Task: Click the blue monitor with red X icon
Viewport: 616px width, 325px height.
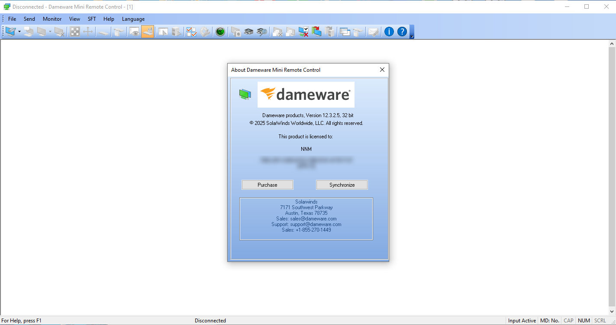Action: [x=303, y=32]
